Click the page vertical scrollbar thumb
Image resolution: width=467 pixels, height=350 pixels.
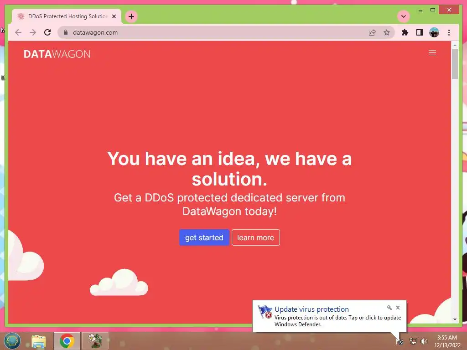(x=455, y=64)
